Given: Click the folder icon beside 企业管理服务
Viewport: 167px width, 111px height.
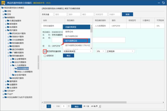Looking at the screenshot, I should 13,59.
